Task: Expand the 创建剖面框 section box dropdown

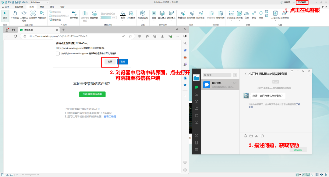Action: click(143, 20)
